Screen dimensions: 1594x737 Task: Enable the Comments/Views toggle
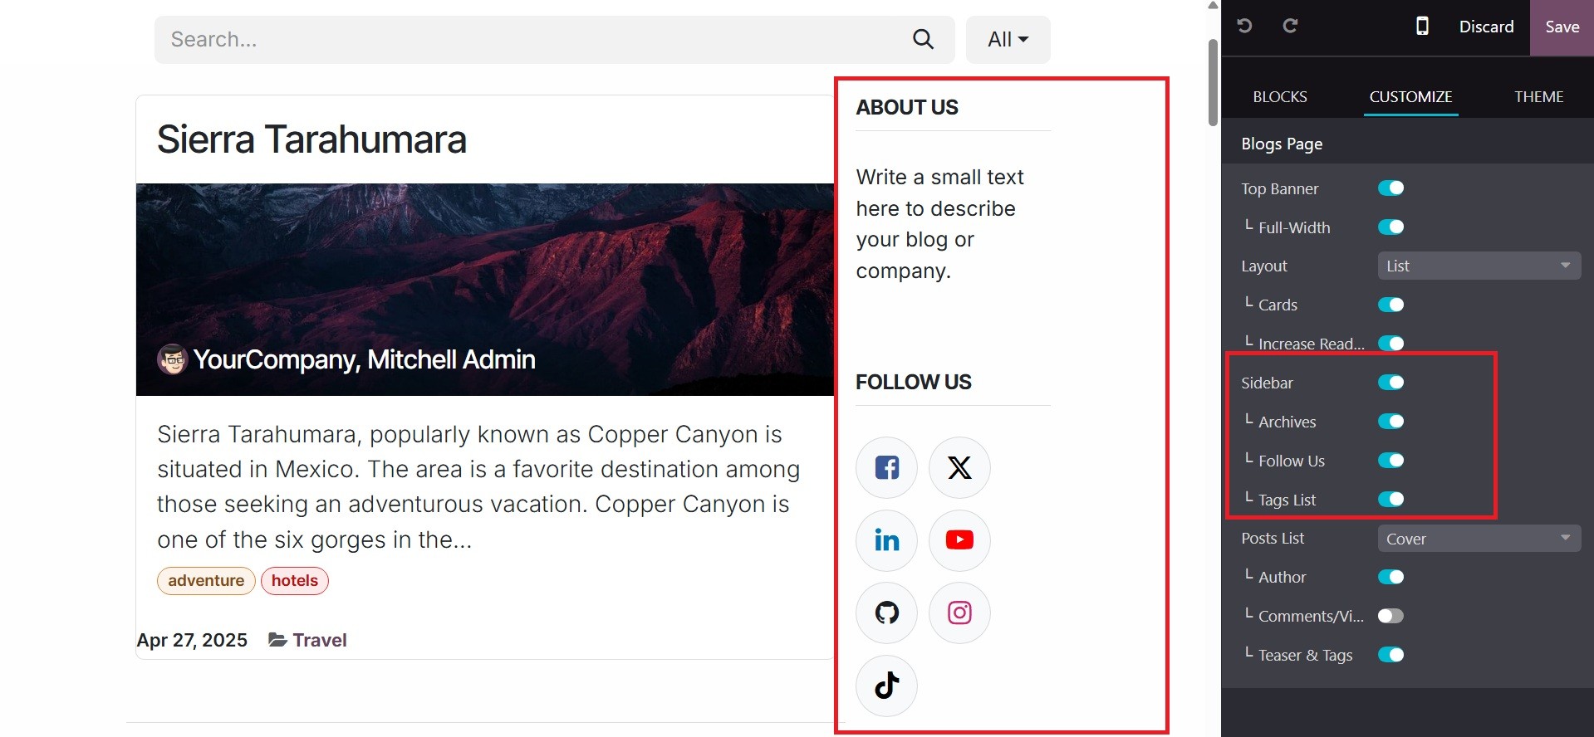coord(1390,616)
